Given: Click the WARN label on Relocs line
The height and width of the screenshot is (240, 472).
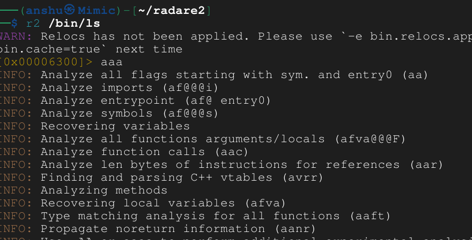Looking at the screenshot, I should coord(15,36).
